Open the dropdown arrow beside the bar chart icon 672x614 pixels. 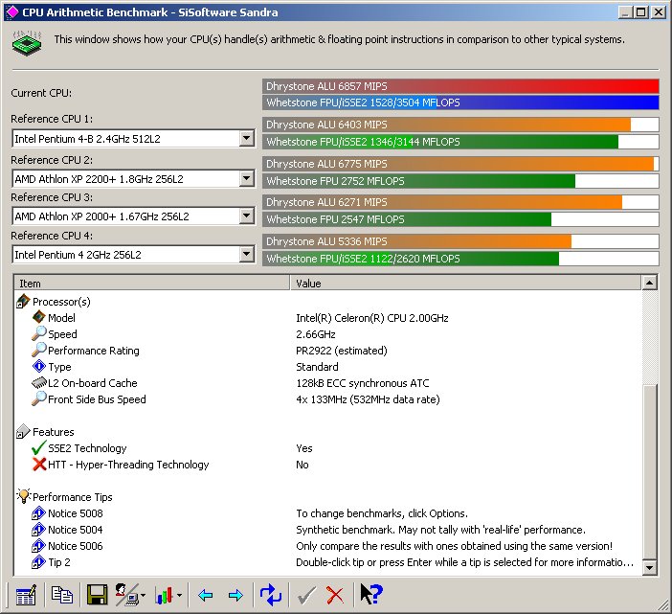[180, 595]
